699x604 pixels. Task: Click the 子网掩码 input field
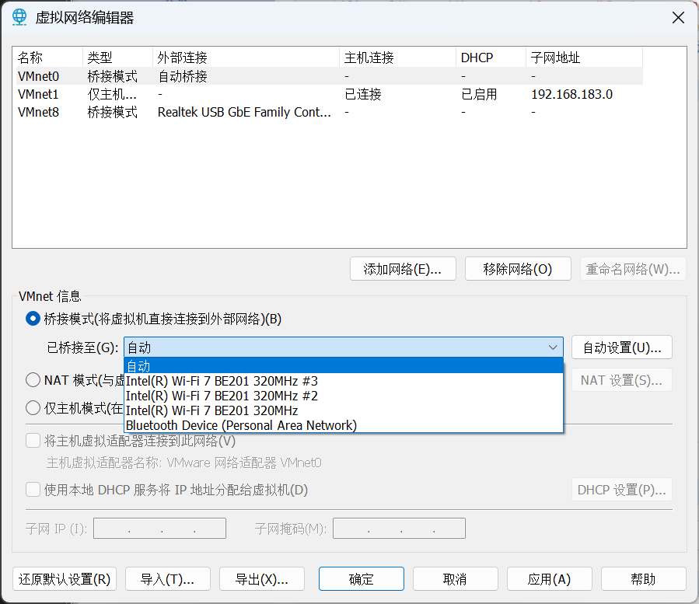pos(399,529)
